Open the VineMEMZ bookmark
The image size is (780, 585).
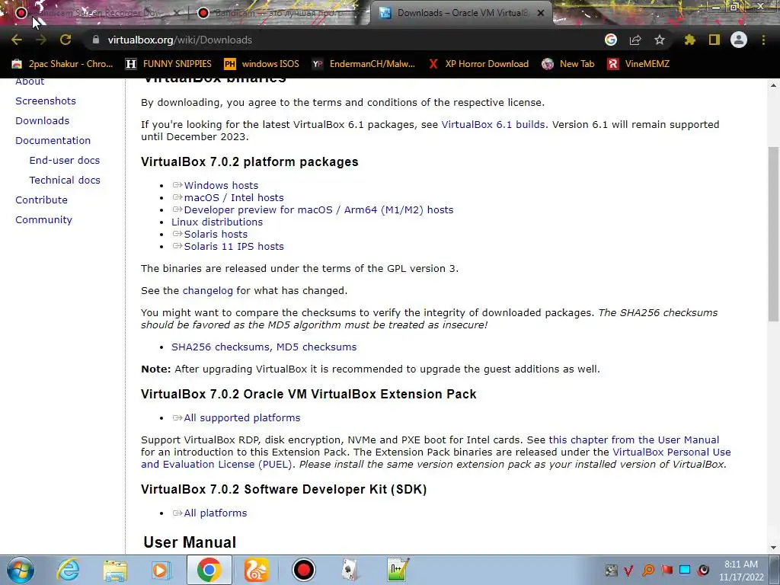[x=639, y=64]
